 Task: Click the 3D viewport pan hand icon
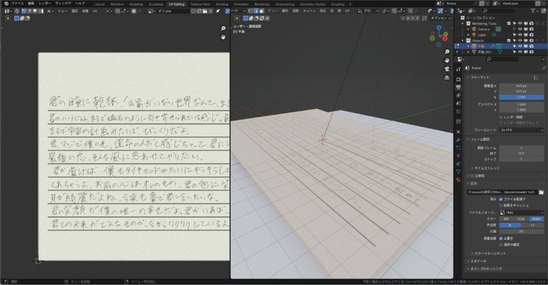[447, 60]
